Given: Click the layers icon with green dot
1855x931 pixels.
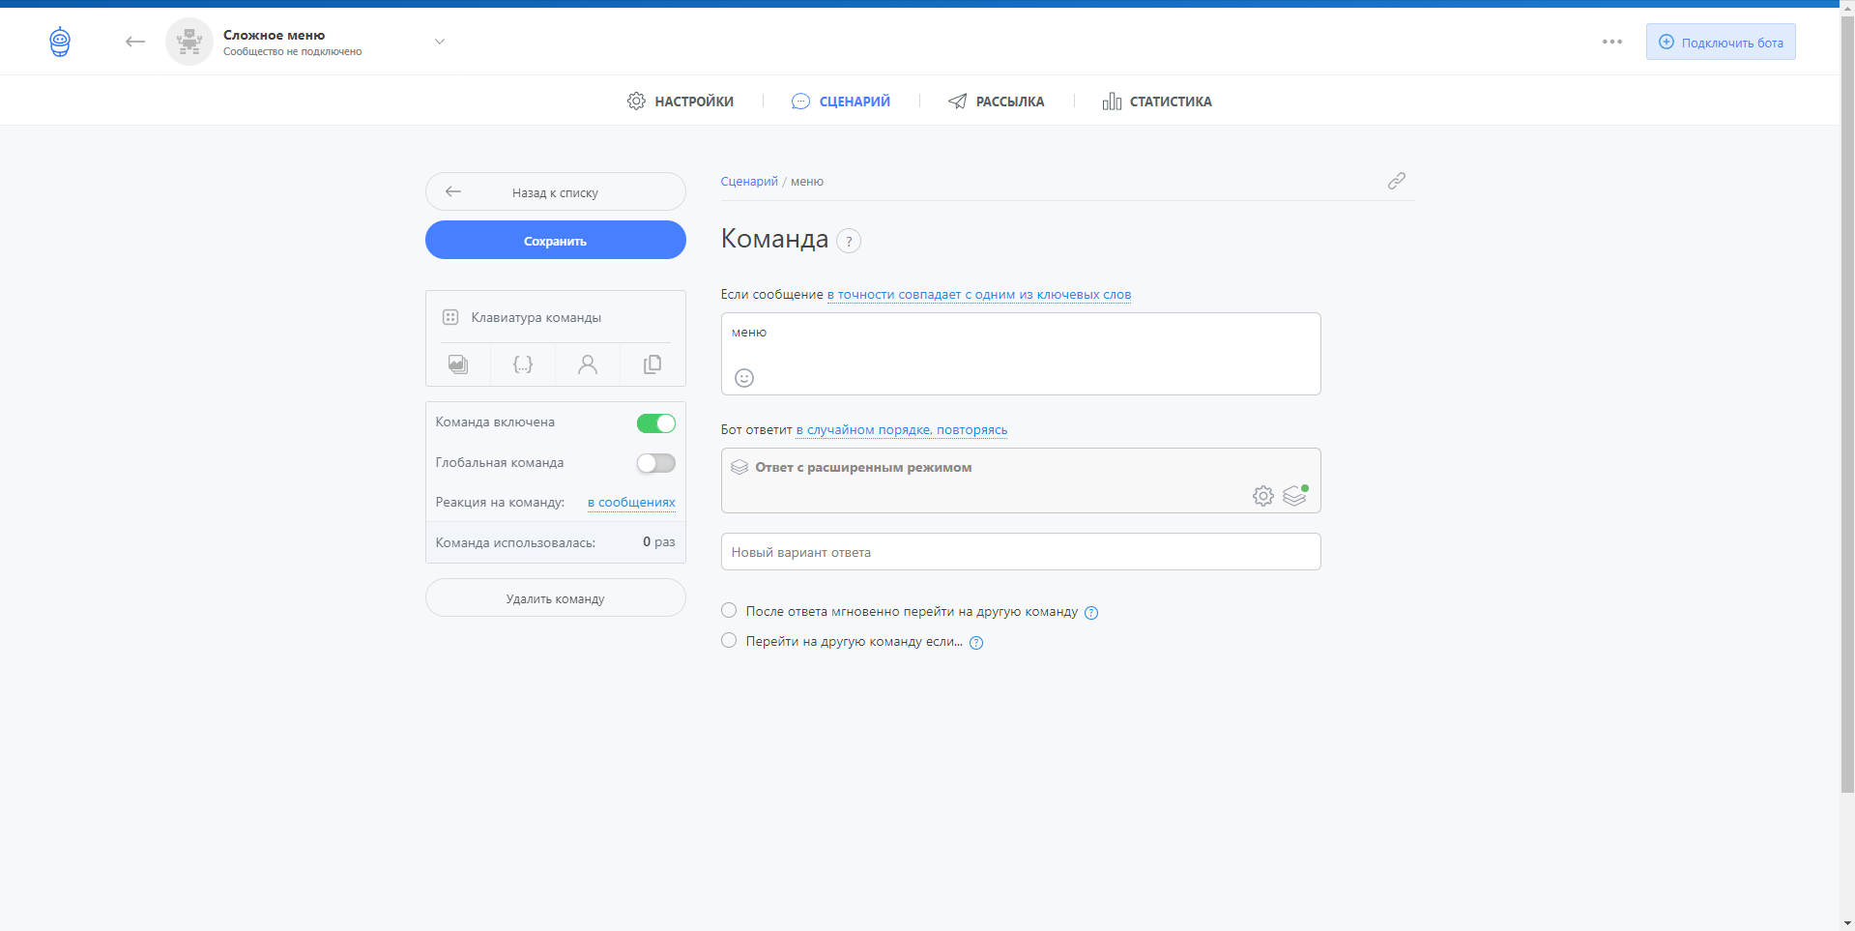Looking at the screenshot, I should [x=1295, y=495].
